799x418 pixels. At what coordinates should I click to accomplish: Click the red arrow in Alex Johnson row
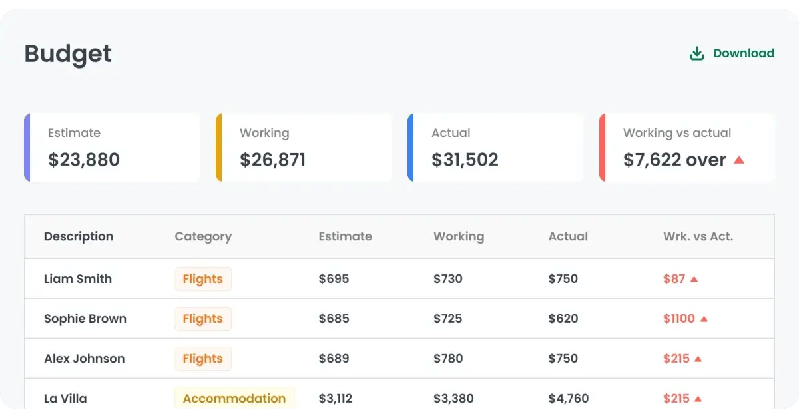tap(698, 359)
